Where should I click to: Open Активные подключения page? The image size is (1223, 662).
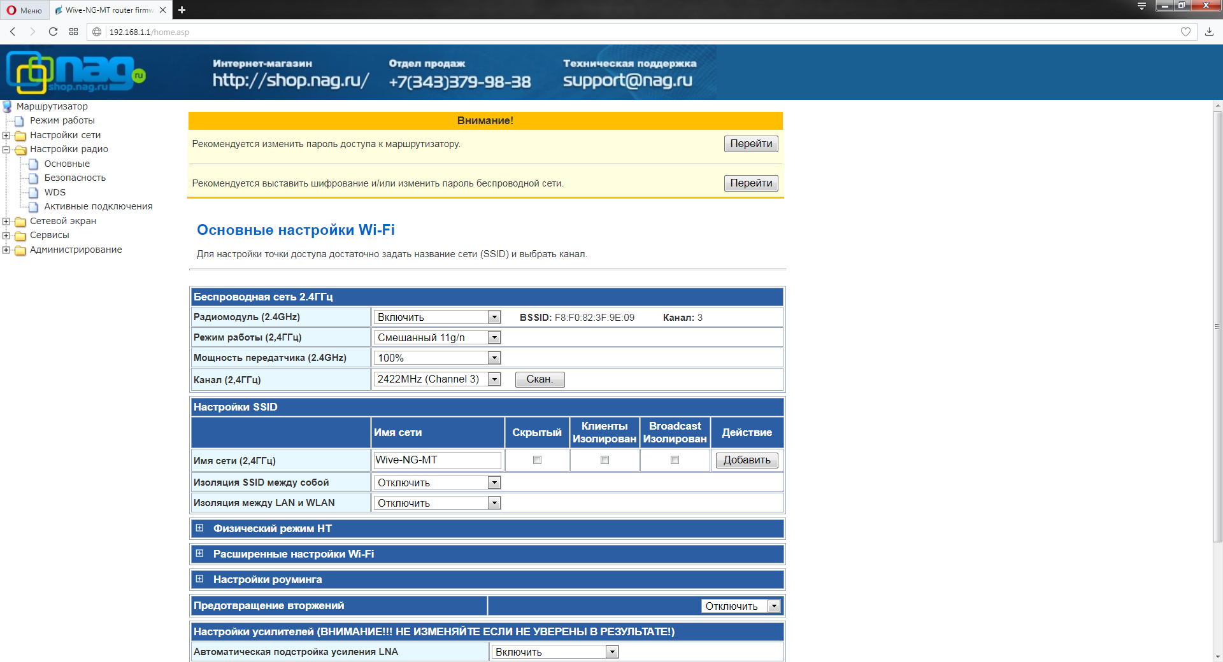98,206
